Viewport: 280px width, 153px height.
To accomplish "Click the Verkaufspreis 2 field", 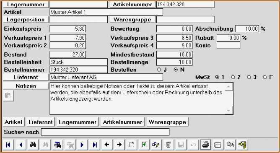I will [x=68, y=45].
